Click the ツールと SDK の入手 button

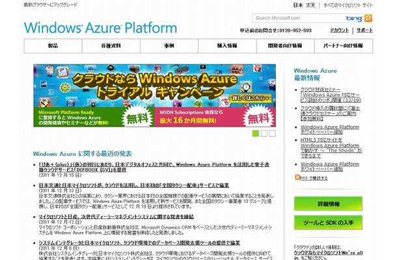click(x=328, y=222)
